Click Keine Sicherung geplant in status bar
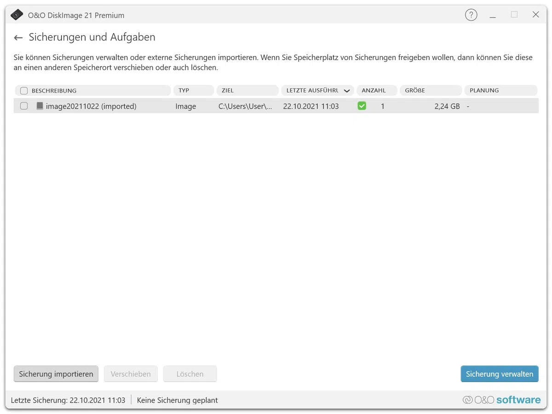The image size is (552, 414). pyautogui.click(x=178, y=400)
